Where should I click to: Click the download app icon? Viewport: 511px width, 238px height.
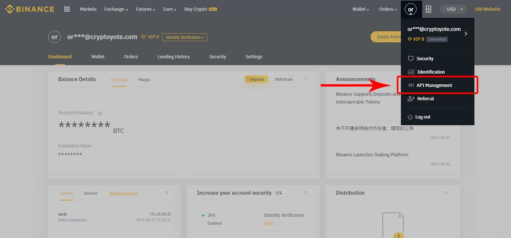(x=428, y=9)
